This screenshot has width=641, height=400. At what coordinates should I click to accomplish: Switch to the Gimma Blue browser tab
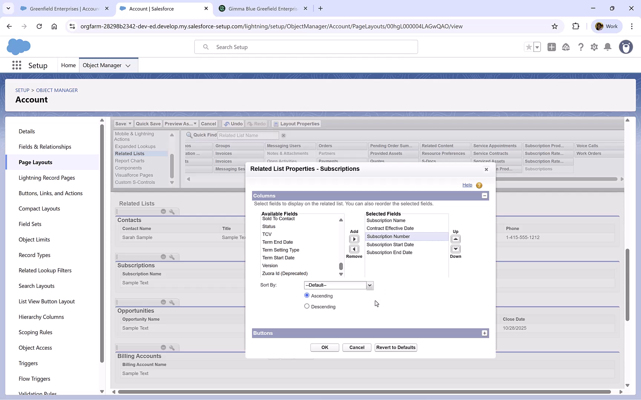[260, 8]
